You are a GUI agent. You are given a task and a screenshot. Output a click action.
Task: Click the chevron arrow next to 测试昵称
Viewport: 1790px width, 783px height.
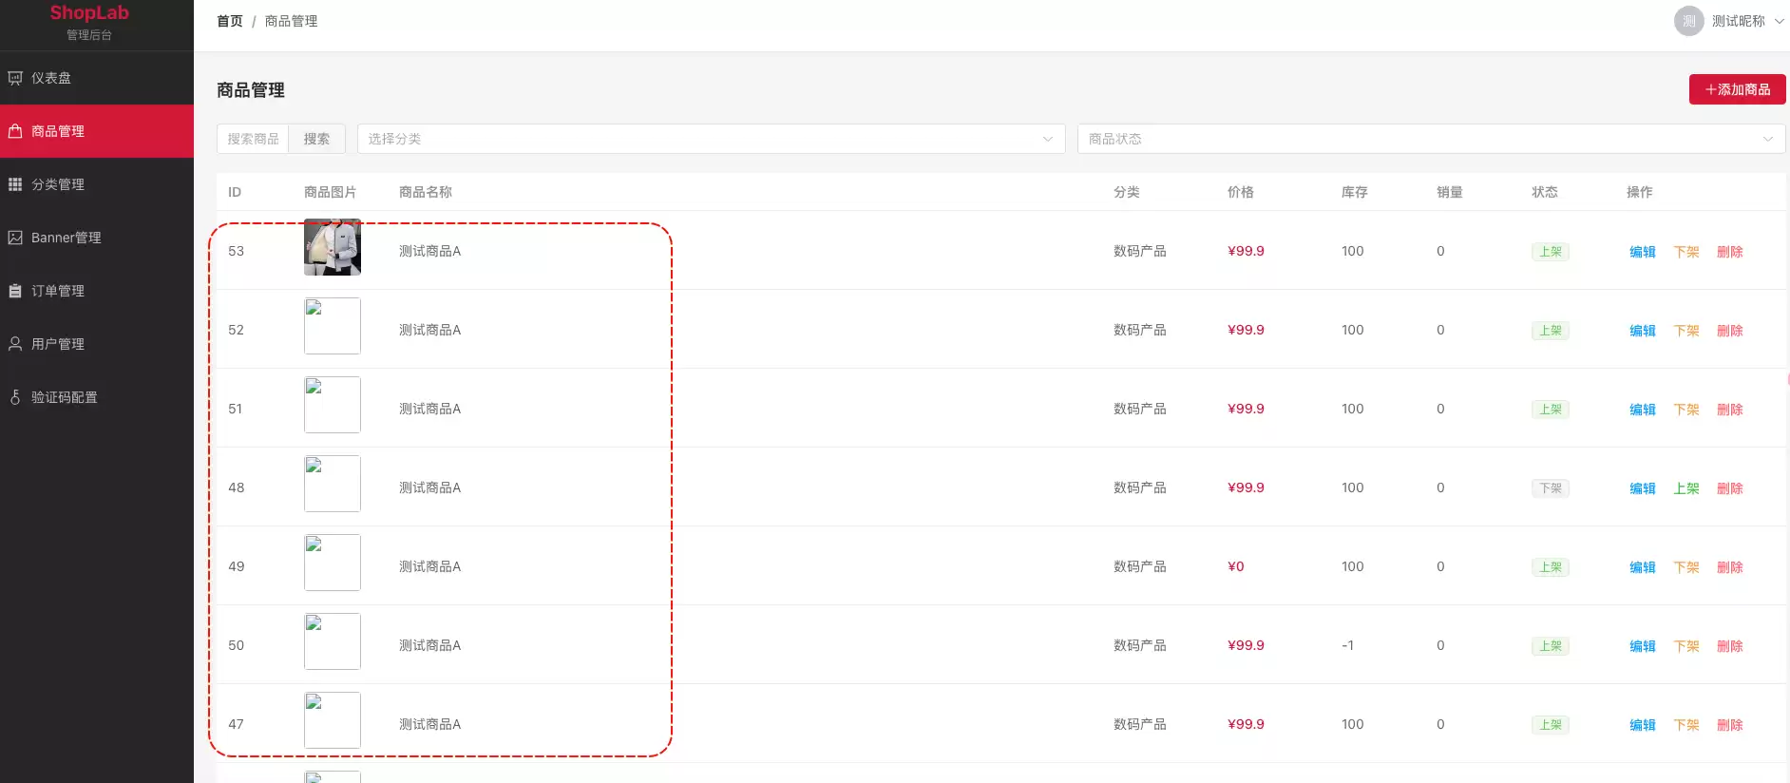1780,21
